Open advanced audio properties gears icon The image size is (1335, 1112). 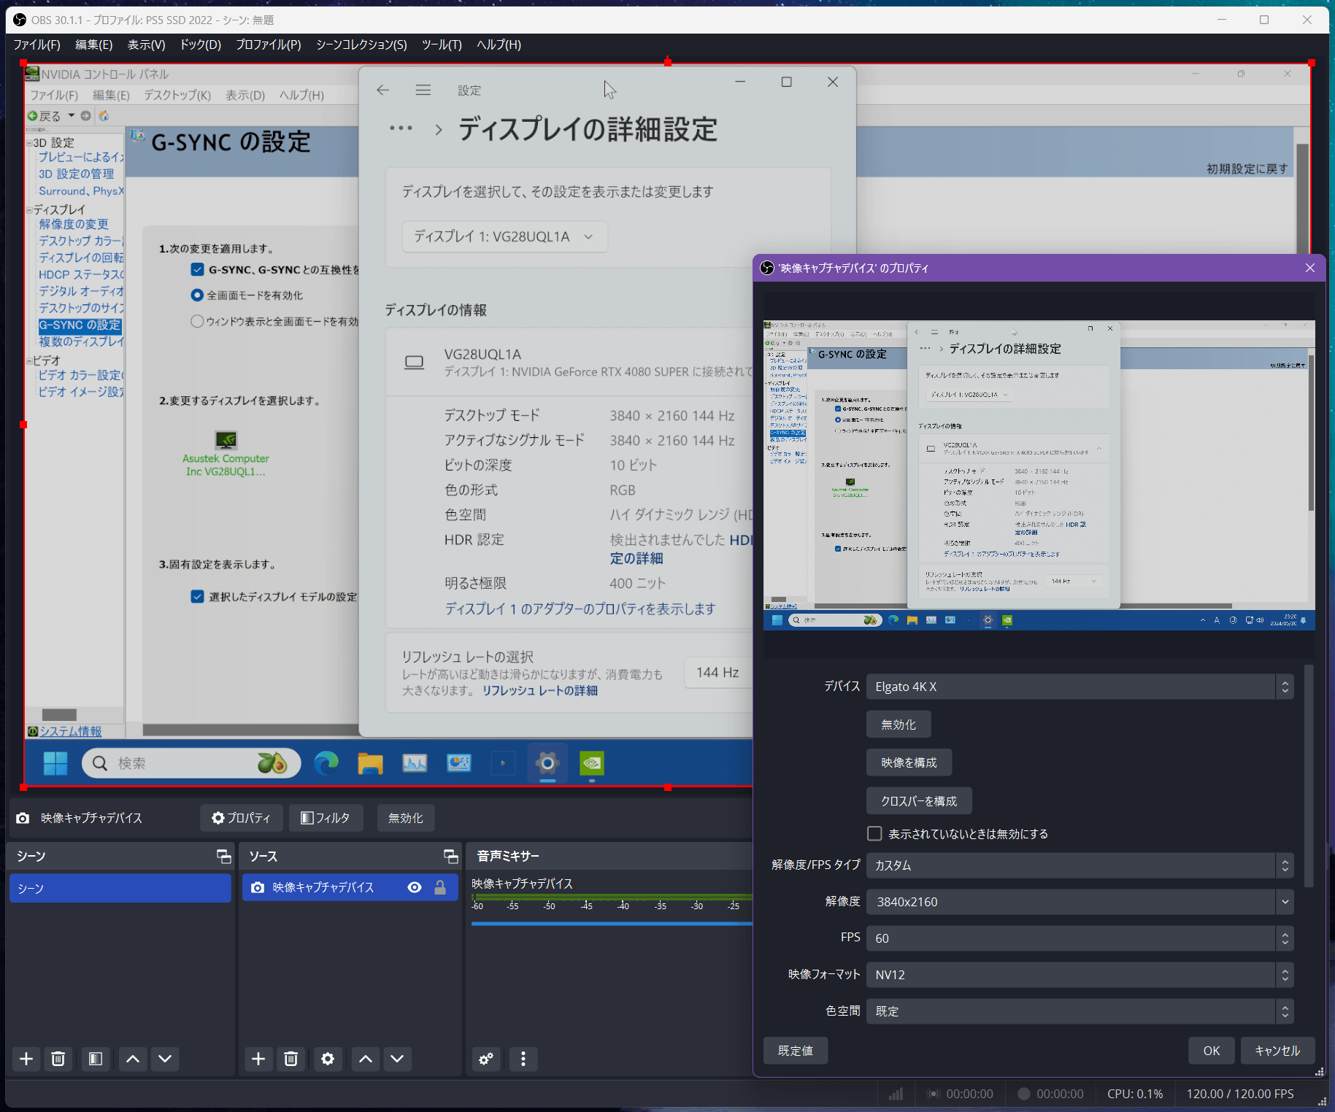pos(486,1059)
